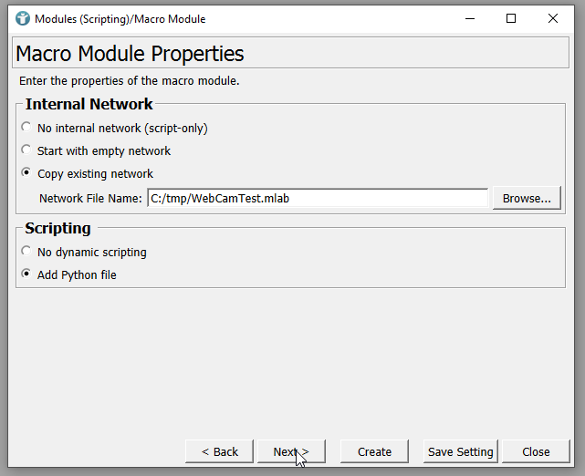This screenshot has width=585, height=476.
Task: Click the MeVisLab icon in the title bar
Action: [23, 18]
